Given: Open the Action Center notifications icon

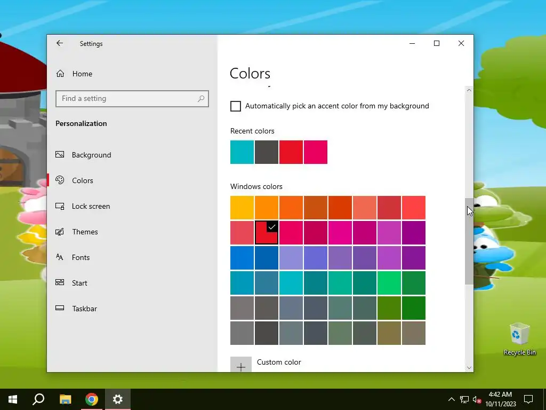Looking at the screenshot, I should click(x=528, y=399).
